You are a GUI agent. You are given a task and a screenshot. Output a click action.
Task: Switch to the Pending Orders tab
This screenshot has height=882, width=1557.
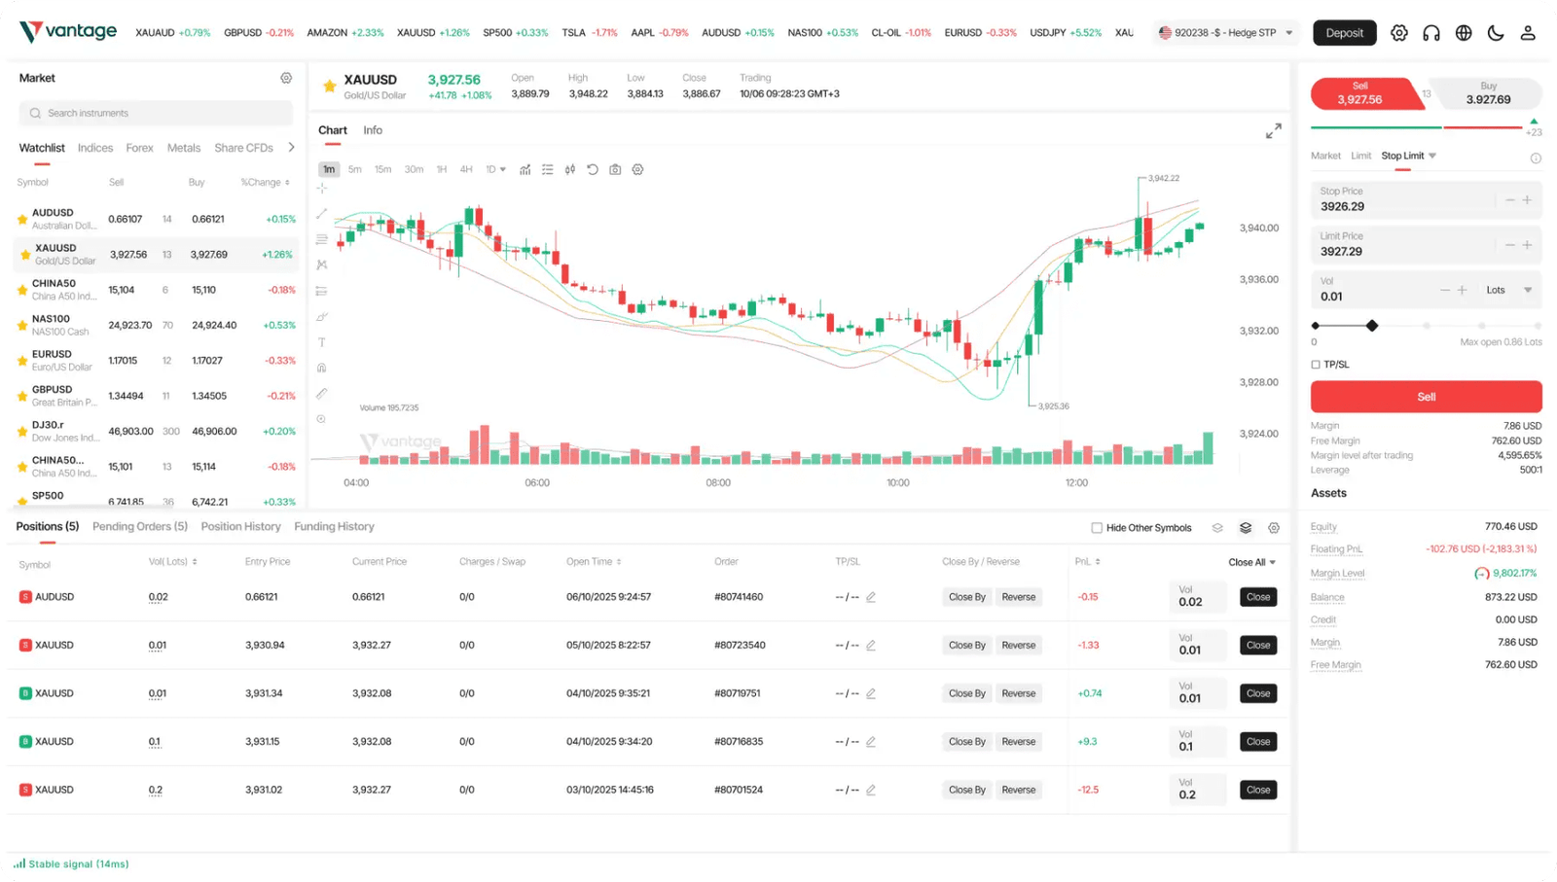click(139, 526)
